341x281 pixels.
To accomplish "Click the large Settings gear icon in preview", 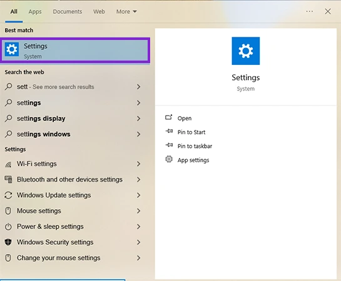I will click(x=245, y=51).
